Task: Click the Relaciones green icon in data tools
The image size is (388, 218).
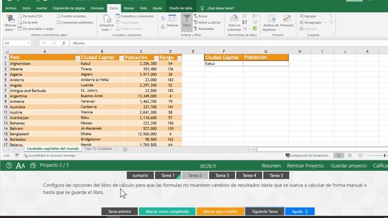Action: pos(255,28)
